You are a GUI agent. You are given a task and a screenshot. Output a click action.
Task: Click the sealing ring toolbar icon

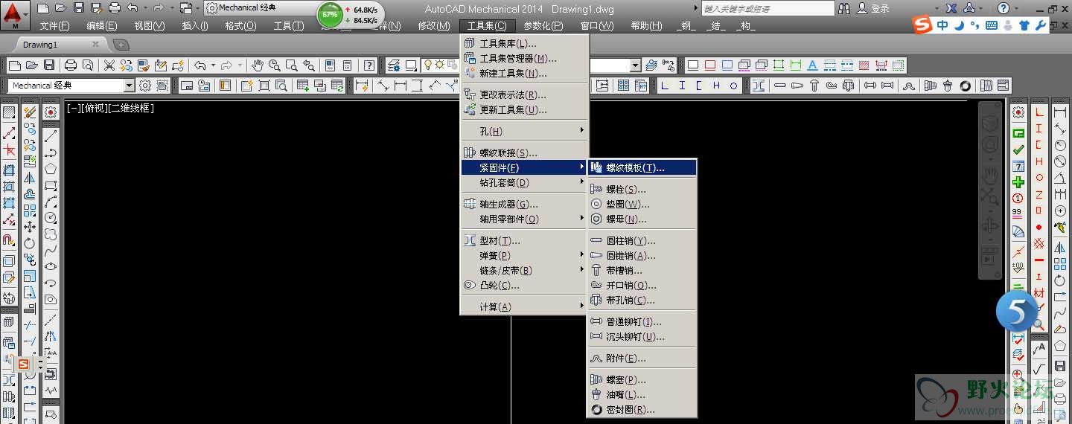point(966,86)
